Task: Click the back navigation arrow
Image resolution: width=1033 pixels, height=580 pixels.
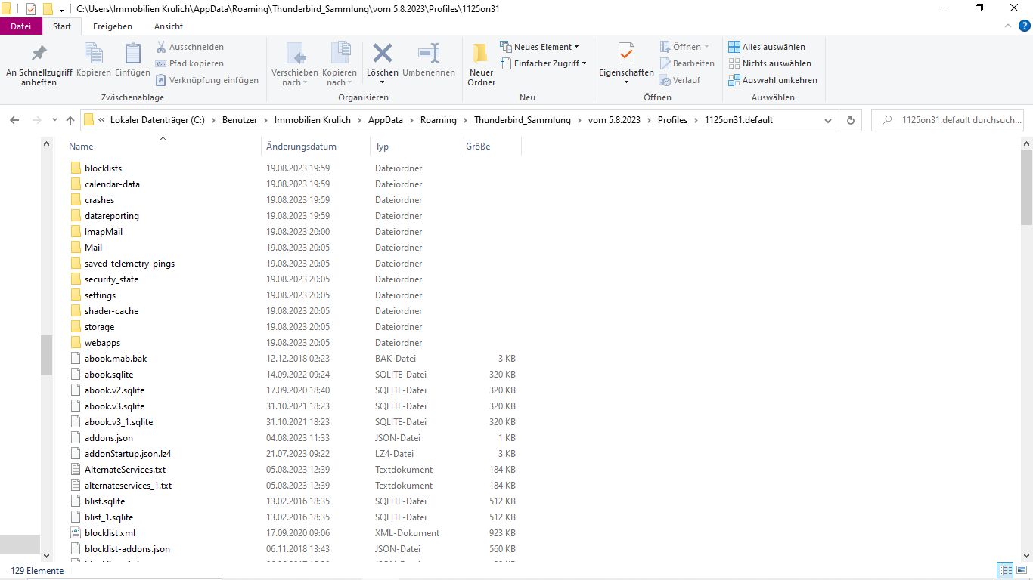Action: tap(14, 120)
